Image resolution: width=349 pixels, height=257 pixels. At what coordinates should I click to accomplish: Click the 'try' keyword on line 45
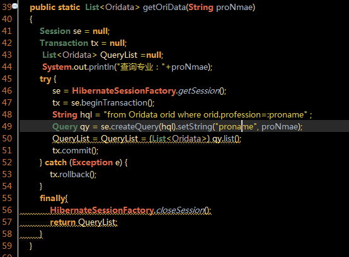point(45,79)
